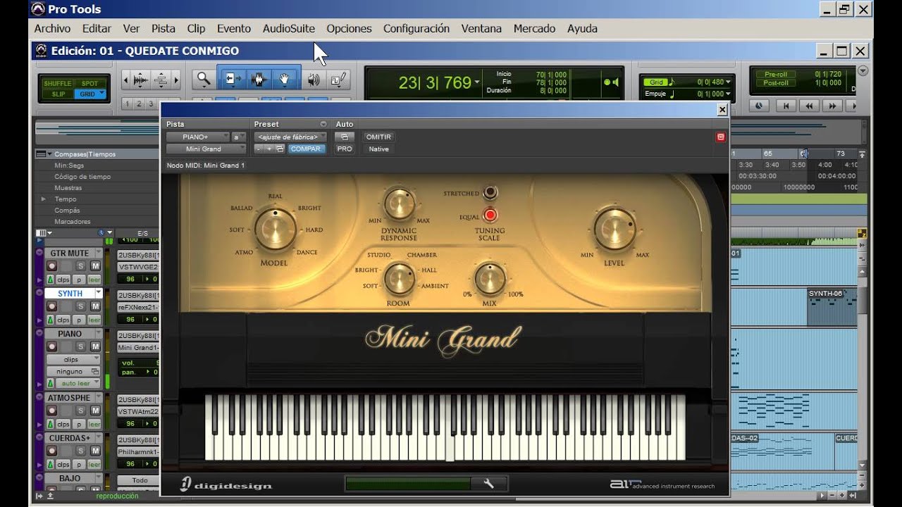
Task: Expand the Tempo ruler row
Action: tap(43, 199)
